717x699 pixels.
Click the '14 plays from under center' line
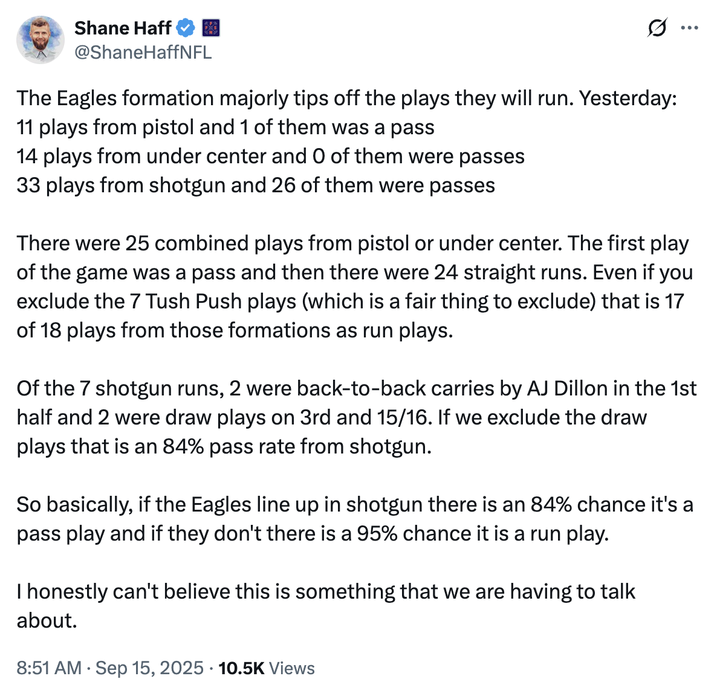(x=270, y=157)
